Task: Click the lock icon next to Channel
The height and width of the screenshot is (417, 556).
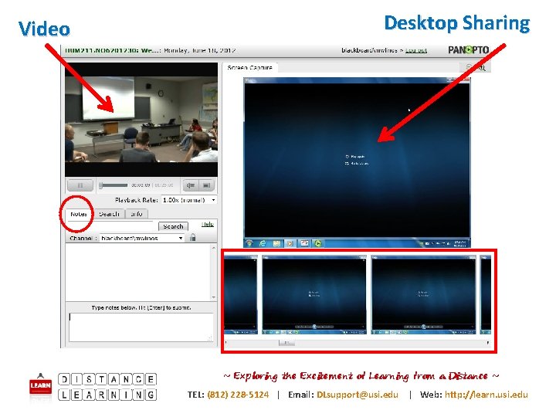Action: coord(193,237)
